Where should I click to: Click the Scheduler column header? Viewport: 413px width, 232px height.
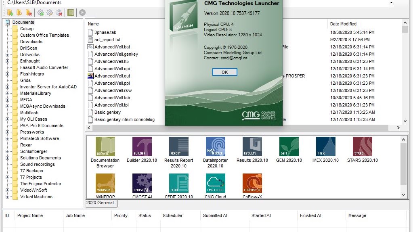point(172,215)
